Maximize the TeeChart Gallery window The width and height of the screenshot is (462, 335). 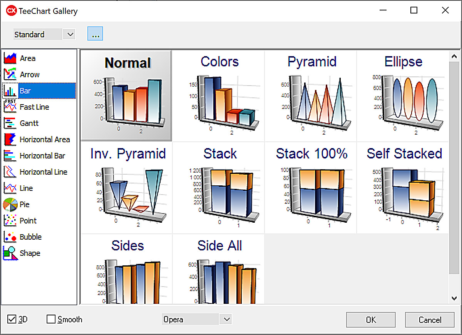click(x=414, y=10)
